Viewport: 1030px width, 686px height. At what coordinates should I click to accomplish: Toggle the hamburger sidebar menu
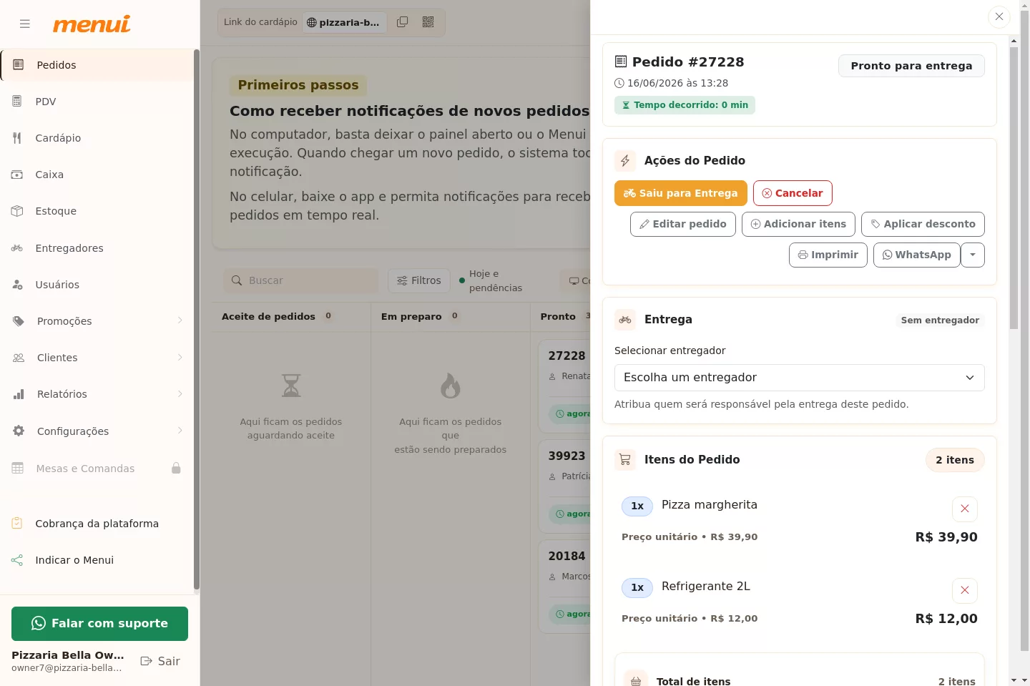[25, 24]
